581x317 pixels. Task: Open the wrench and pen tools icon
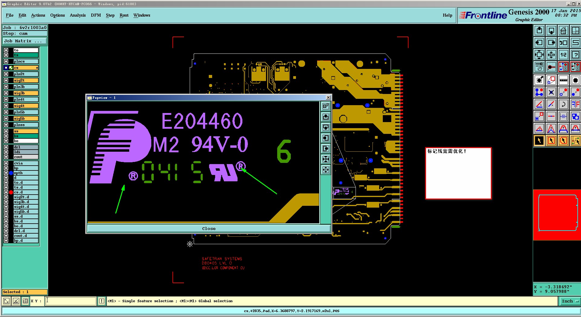coord(539,67)
